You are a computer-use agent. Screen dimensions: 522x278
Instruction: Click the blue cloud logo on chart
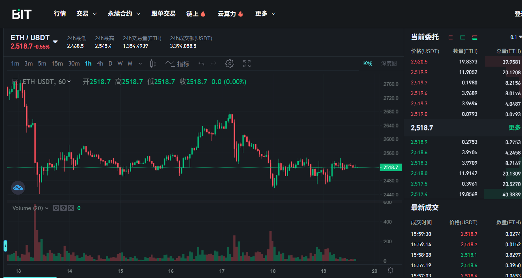(18, 188)
